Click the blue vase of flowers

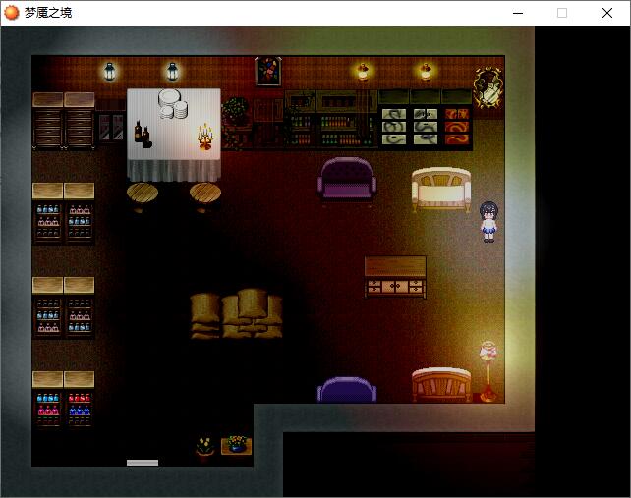pyautogui.click(x=237, y=445)
